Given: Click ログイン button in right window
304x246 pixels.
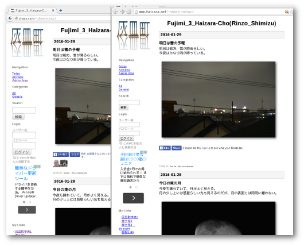Looking at the screenshot, I should (126, 138).
